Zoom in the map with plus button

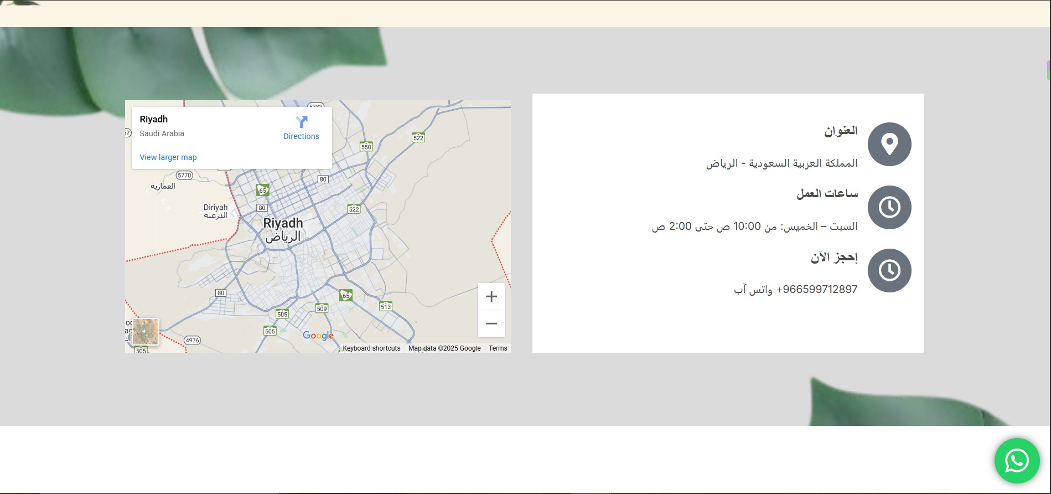491,297
